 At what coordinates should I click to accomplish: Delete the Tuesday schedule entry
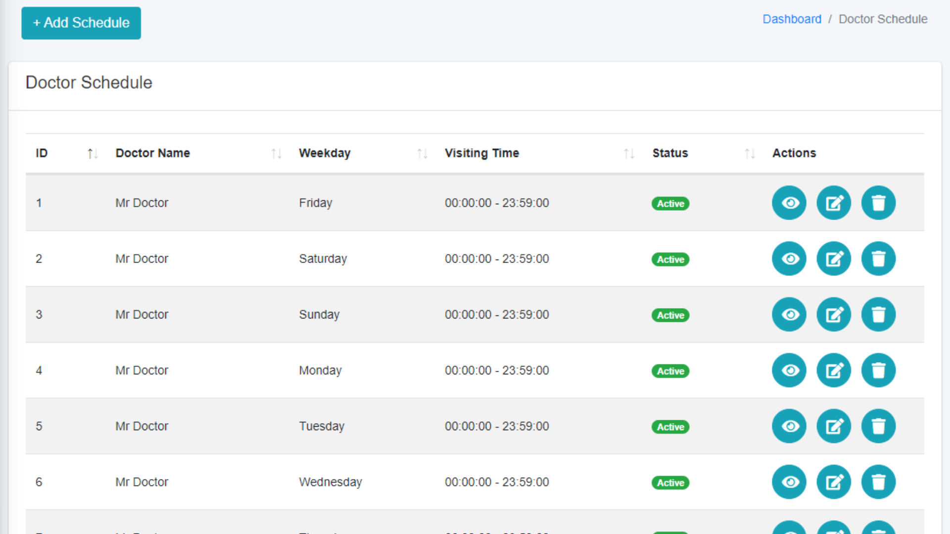coord(878,426)
